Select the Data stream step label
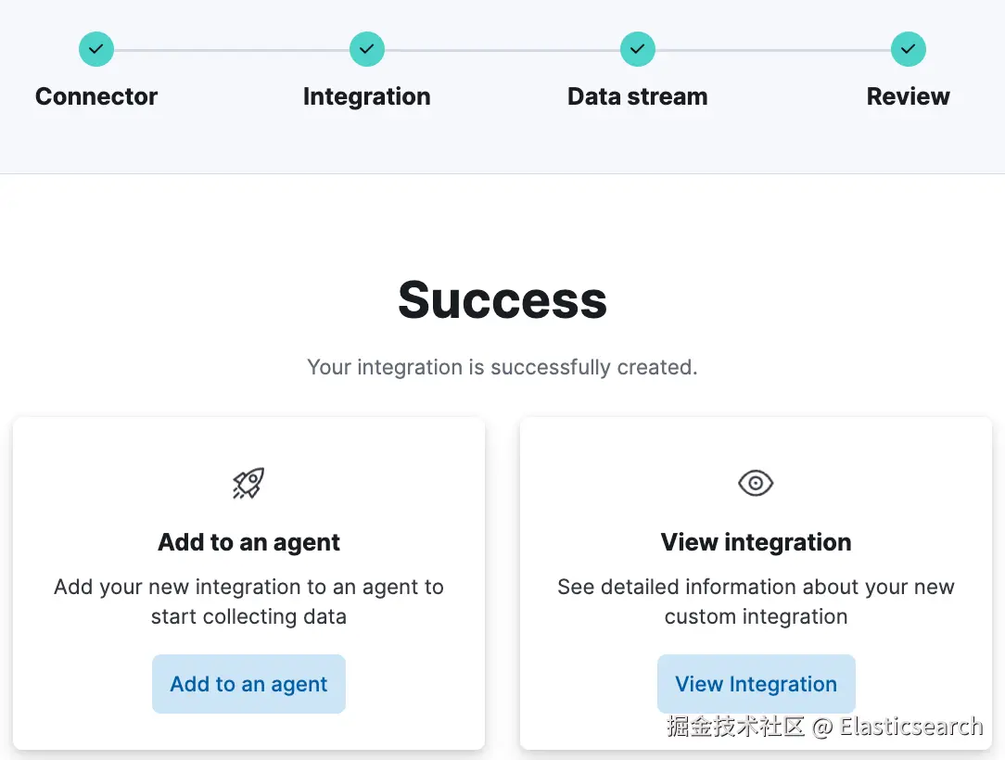 (x=638, y=96)
